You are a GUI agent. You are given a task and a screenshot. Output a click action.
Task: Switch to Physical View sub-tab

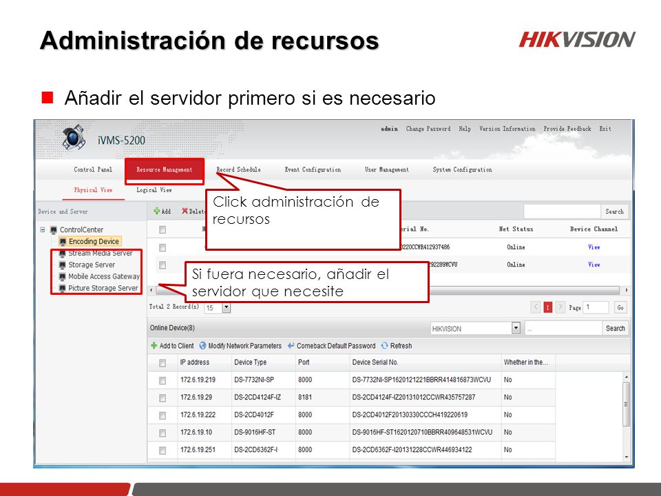(93, 190)
